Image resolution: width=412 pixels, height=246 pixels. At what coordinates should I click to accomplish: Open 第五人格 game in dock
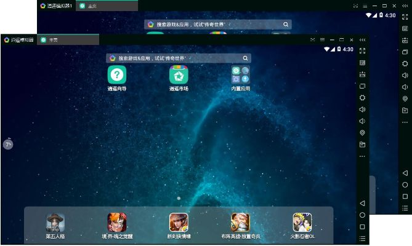click(x=55, y=222)
